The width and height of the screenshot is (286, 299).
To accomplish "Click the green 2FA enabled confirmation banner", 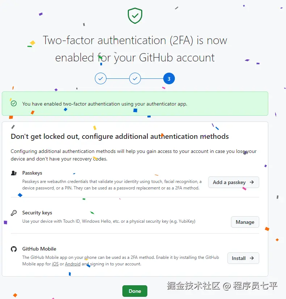I will pos(135,103).
